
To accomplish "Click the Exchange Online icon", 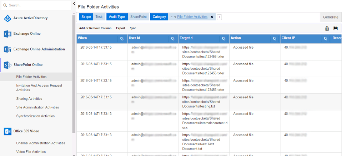I will tap(7, 34).
